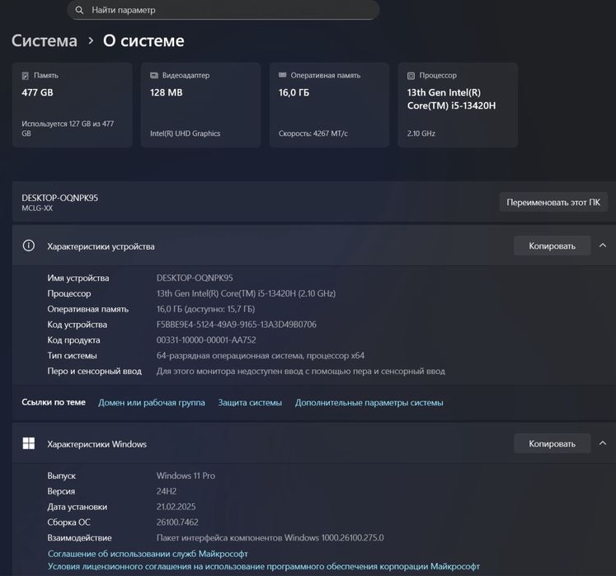This screenshot has height=576, width=616.
Task: Click the 'Перо и сенсорный ввод' label
Action: pos(94,371)
